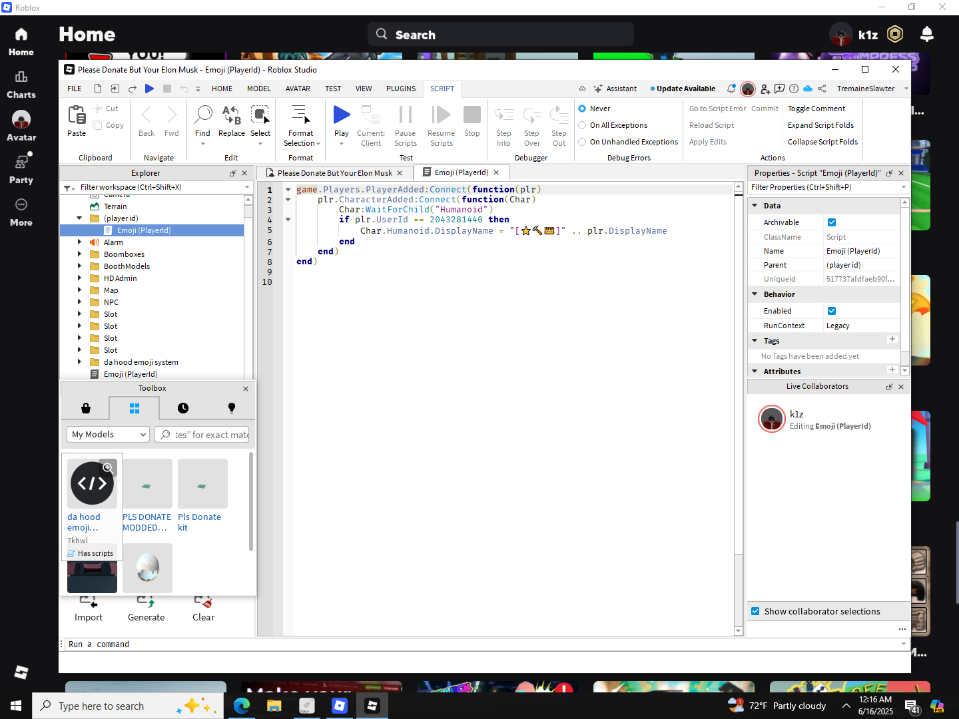
Task: Click the Studio help question icon
Action: point(794,89)
